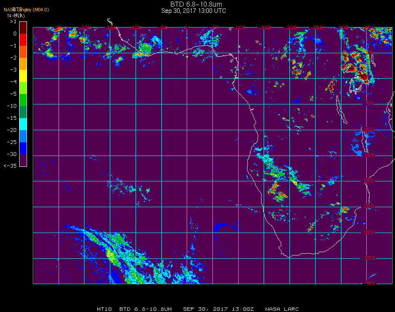Click the date 'Sep 30, 2017 13:00 UTC'
The width and height of the screenshot is (395, 312).
193,11
